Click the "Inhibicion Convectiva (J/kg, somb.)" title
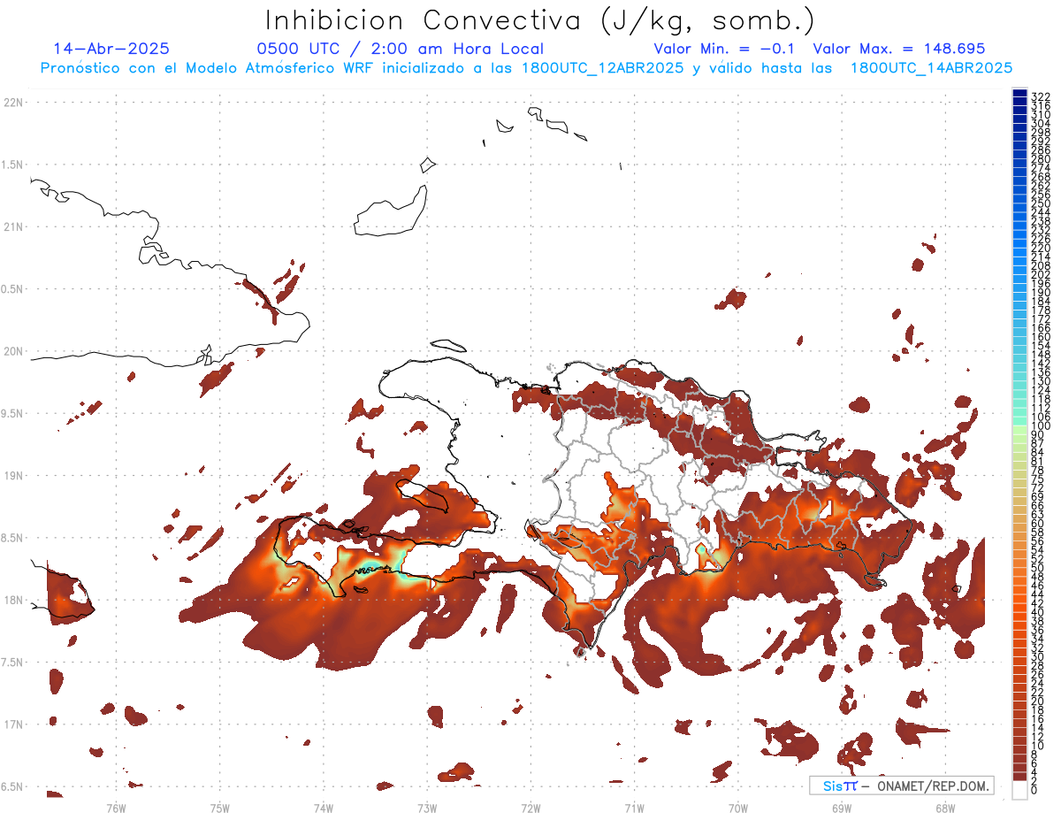This screenshot has height=820, width=1061. 540,21
